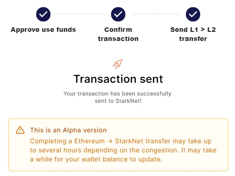This screenshot has width=235, height=176.
Task: Click the several hours congestion warning line
Action: 123,151
